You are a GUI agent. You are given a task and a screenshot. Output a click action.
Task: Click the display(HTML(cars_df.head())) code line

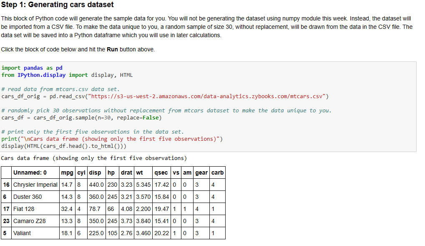click(x=64, y=146)
